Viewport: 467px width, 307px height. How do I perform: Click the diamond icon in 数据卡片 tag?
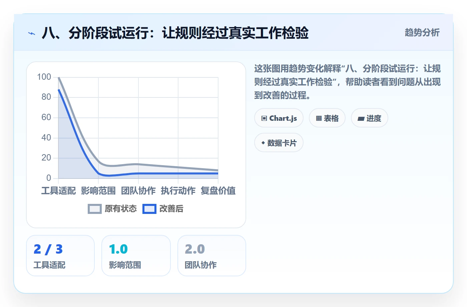click(x=263, y=143)
